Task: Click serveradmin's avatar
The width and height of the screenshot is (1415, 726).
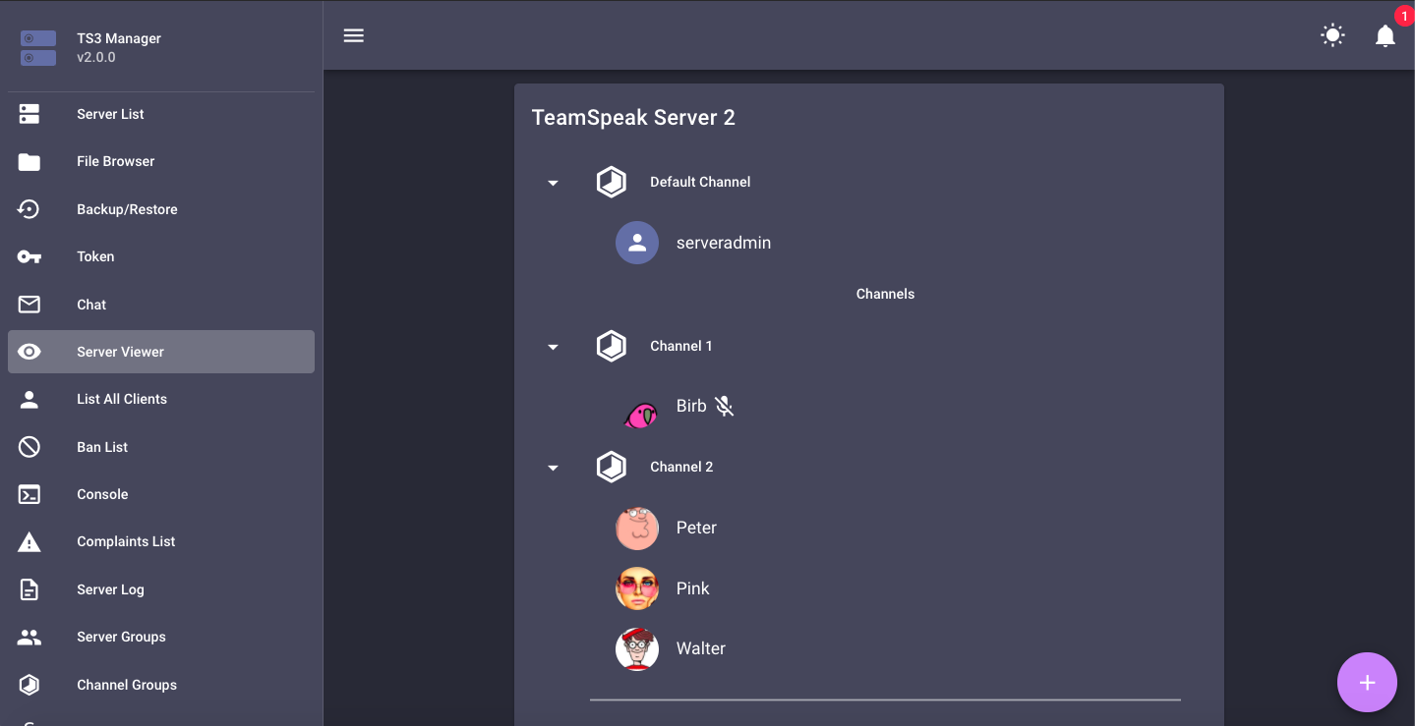Action: [637, 243]
